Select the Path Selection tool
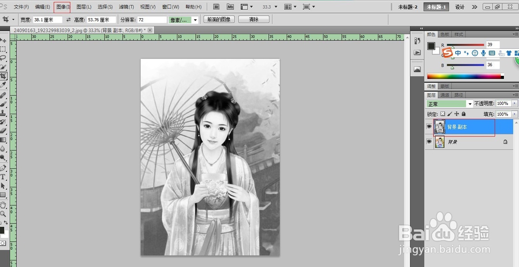This screenshot has height=267, width=519. 3,186
